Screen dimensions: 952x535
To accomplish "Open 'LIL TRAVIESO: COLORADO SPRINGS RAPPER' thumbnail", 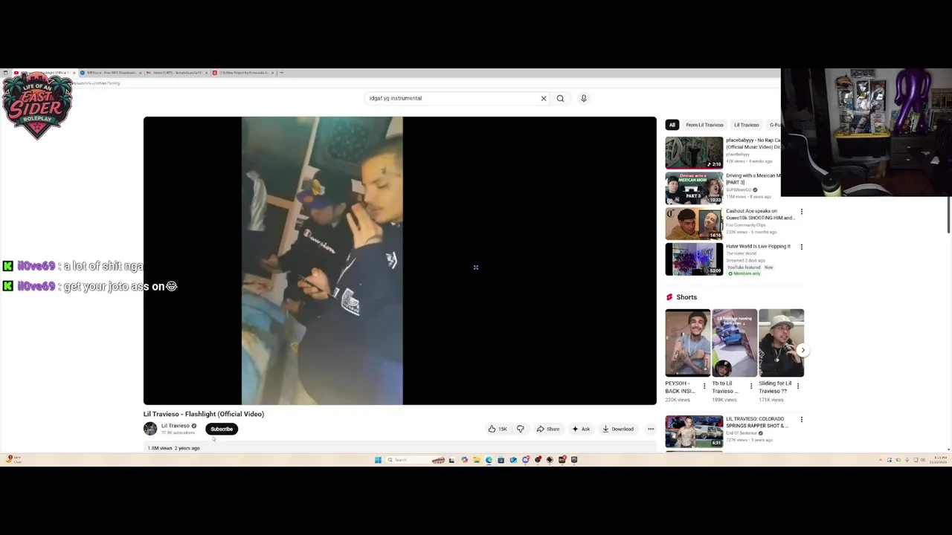I will click(x=694, y=431).
